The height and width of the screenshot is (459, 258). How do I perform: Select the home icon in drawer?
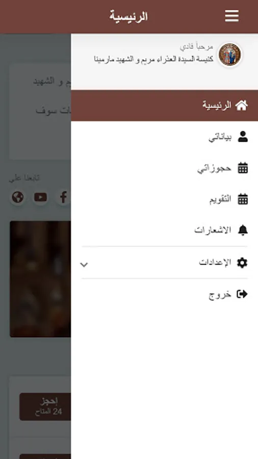[242, 106]
